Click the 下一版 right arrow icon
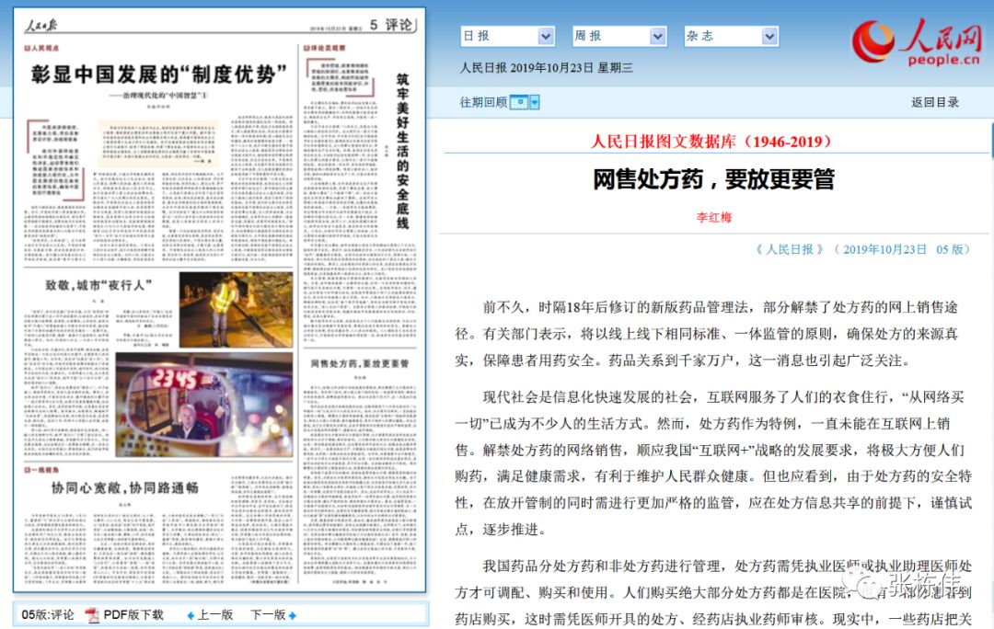This screenshot has height=629, width=994. pos(293,615)
